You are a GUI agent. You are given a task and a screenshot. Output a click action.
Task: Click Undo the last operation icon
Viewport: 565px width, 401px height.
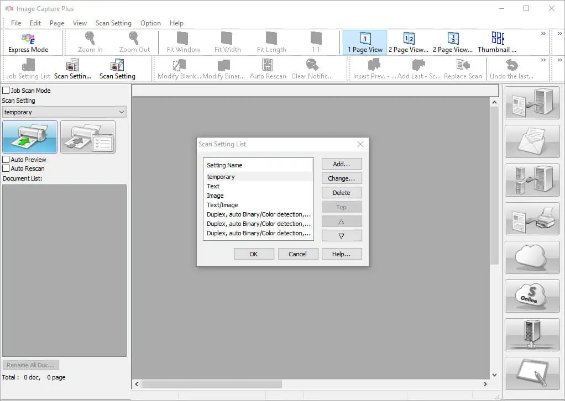click(512, 69)
